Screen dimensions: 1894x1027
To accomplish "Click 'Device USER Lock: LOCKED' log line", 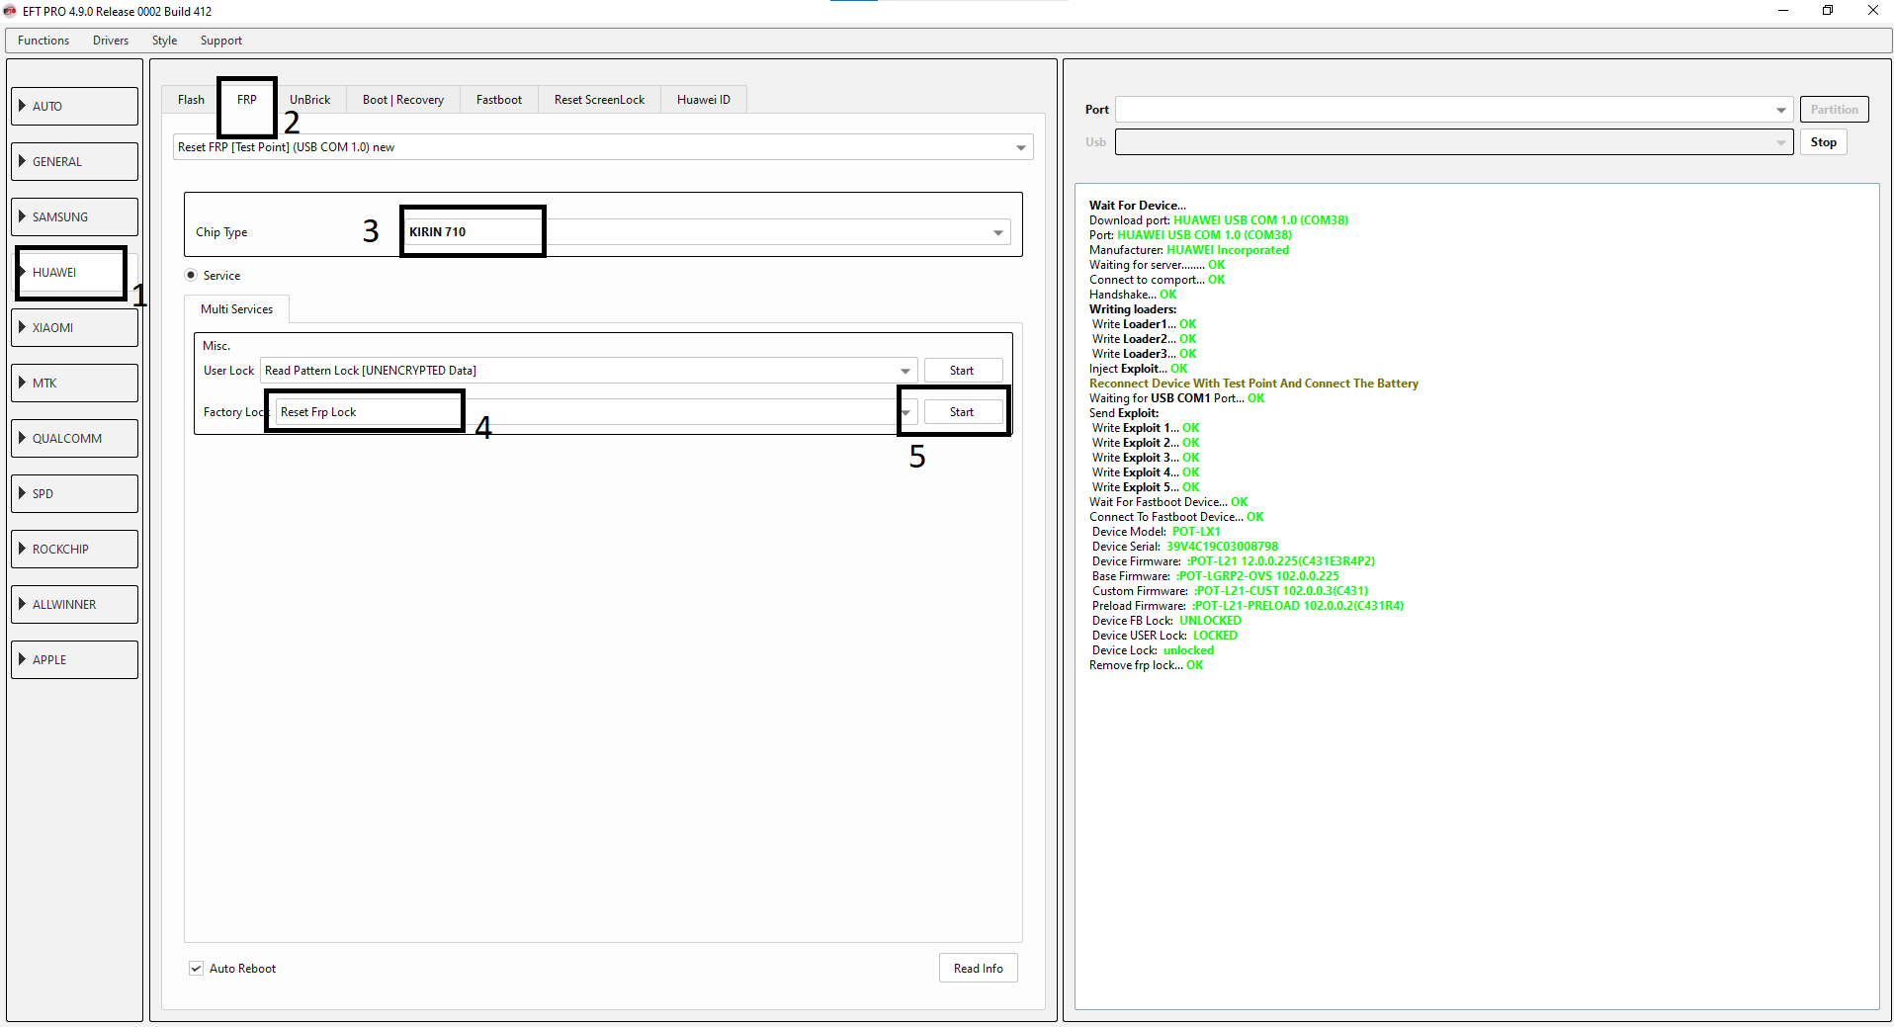I will coord(1164,636).
